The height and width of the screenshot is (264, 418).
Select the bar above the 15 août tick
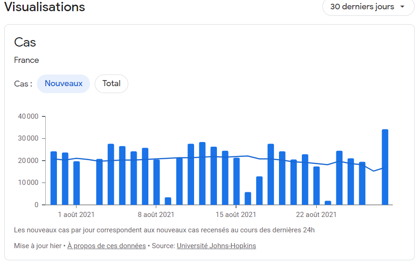pyautogui.click(x=237, y=181)
